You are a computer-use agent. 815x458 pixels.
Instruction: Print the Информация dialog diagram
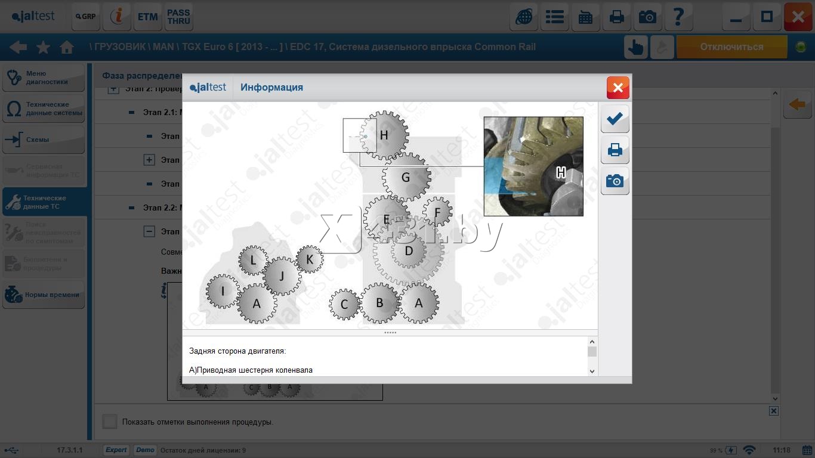pyautogui.click(x=615, y=150)
